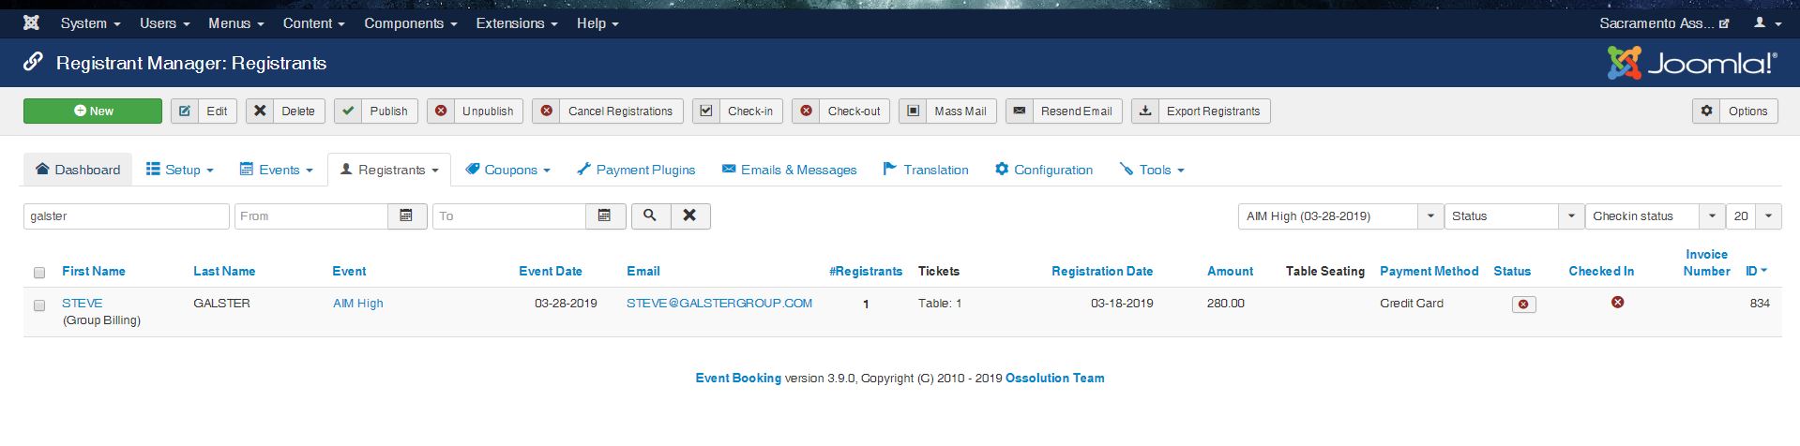Viewport: 1800px width, 446px height.
Task: Toggle the select-all registrants checkbox
Action: tap(39, 273)
